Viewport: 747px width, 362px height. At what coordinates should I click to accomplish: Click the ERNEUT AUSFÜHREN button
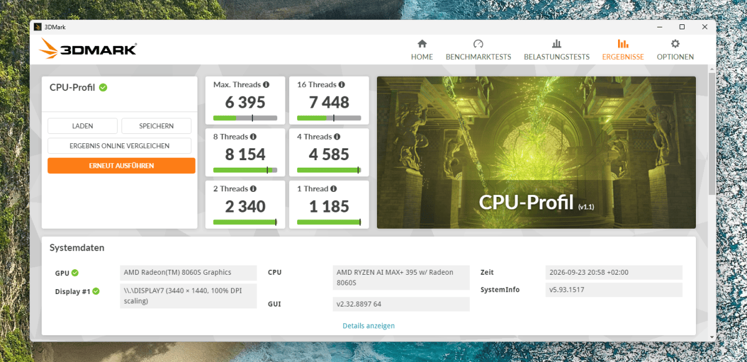coord(121,166)
